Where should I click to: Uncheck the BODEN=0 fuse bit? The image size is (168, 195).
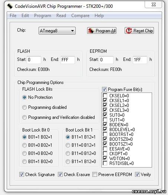point(105,124)
